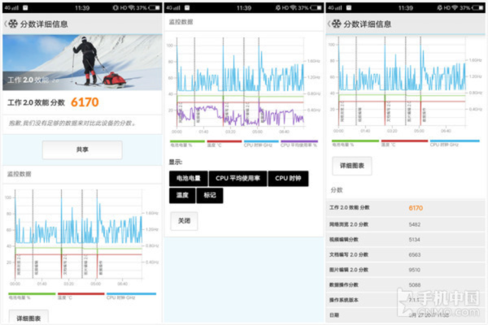Viewport: 488px width, 325px height.
Task: Tap battery icon in right screenshot status bar
Action: coord(477,8)
